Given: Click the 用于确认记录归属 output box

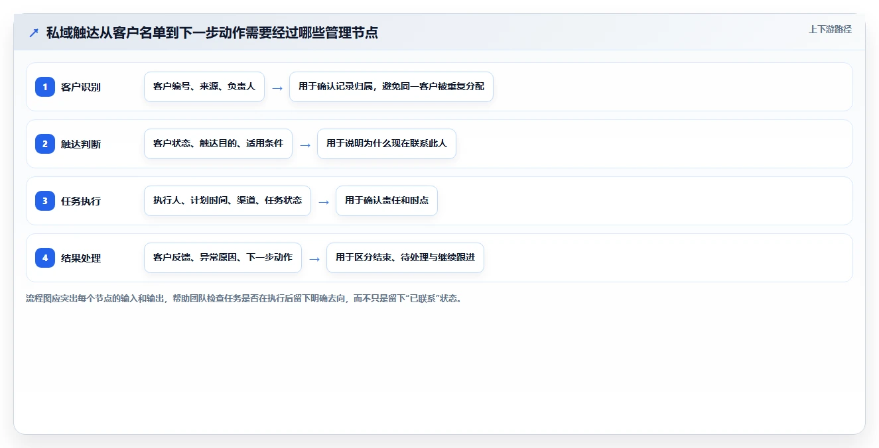Looking at the screenshot, I should pyautogui.click(x=391, y=87).
